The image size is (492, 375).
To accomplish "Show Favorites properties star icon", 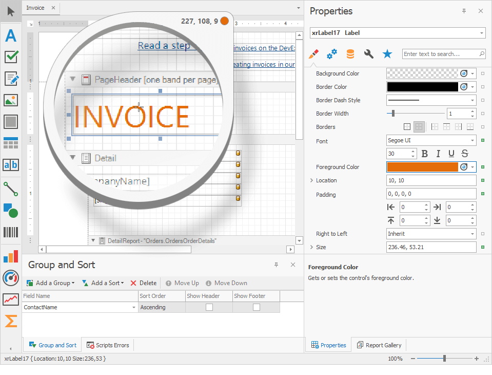I will [x=387, y=54].
